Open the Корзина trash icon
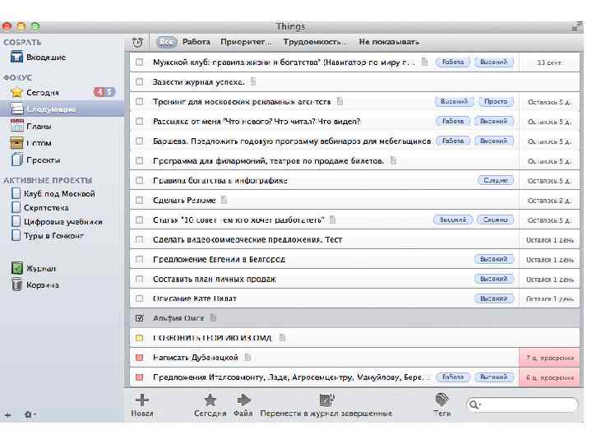The width and height of the screenshot is (592, 444). (x=17, y=284)
